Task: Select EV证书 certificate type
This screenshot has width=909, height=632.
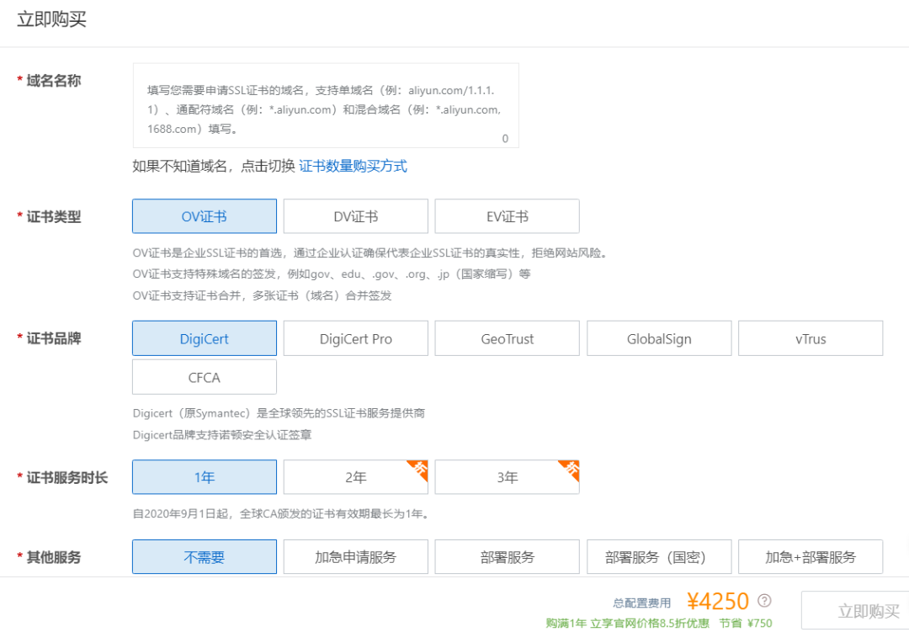Action: pyautogui.click(x=507, y=216)
